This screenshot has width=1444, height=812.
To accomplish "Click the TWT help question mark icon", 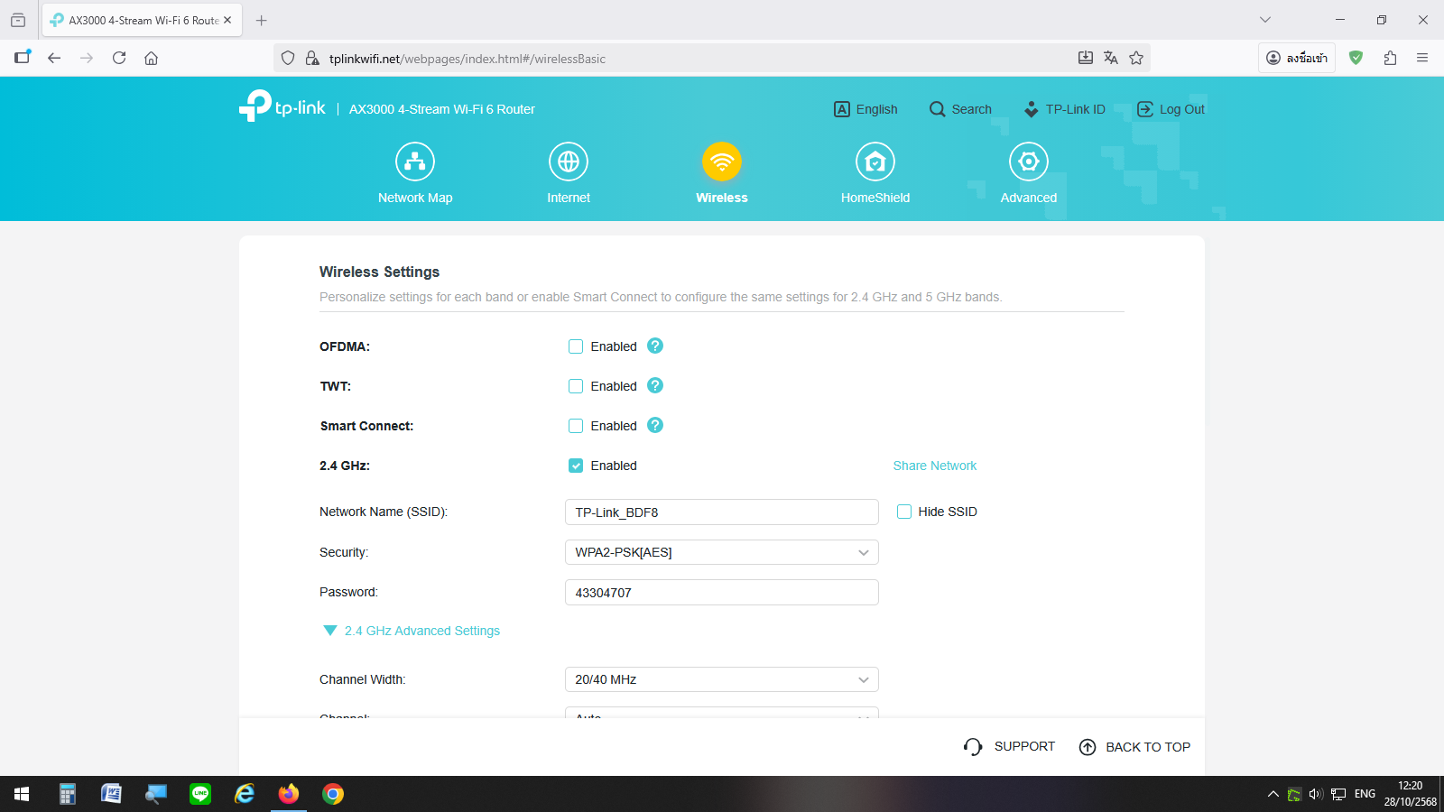I will [655, 385].
